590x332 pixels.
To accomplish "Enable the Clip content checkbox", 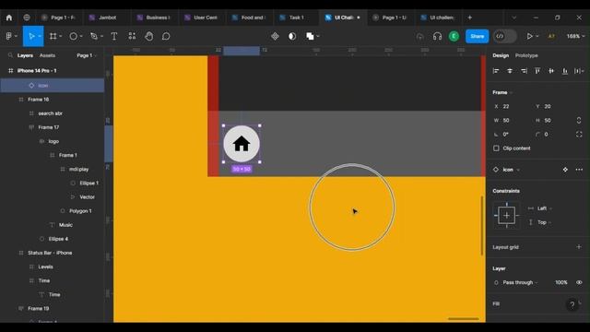I will tap(496, 148).
